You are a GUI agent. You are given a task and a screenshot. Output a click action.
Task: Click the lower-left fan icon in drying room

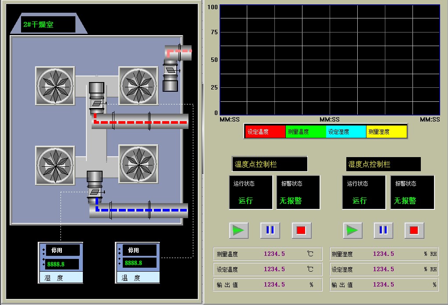point(55,165)
